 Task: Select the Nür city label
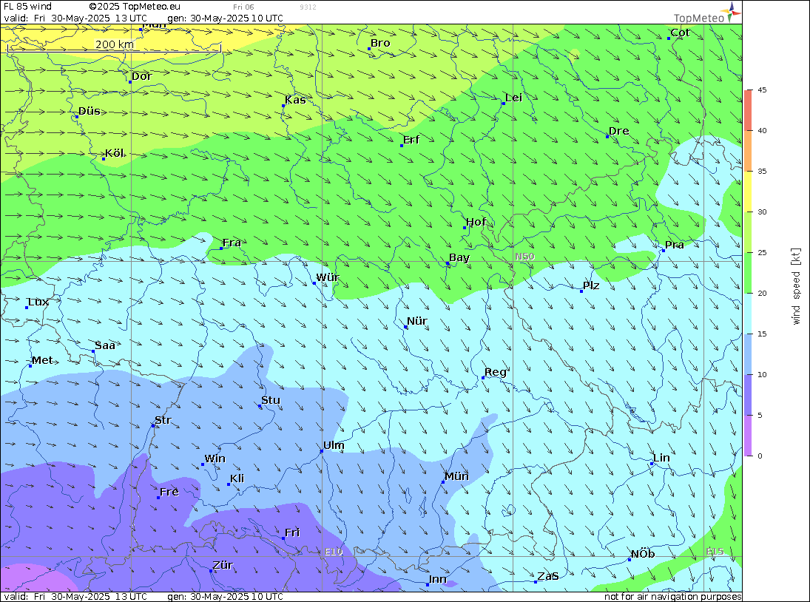pos(417,321)
